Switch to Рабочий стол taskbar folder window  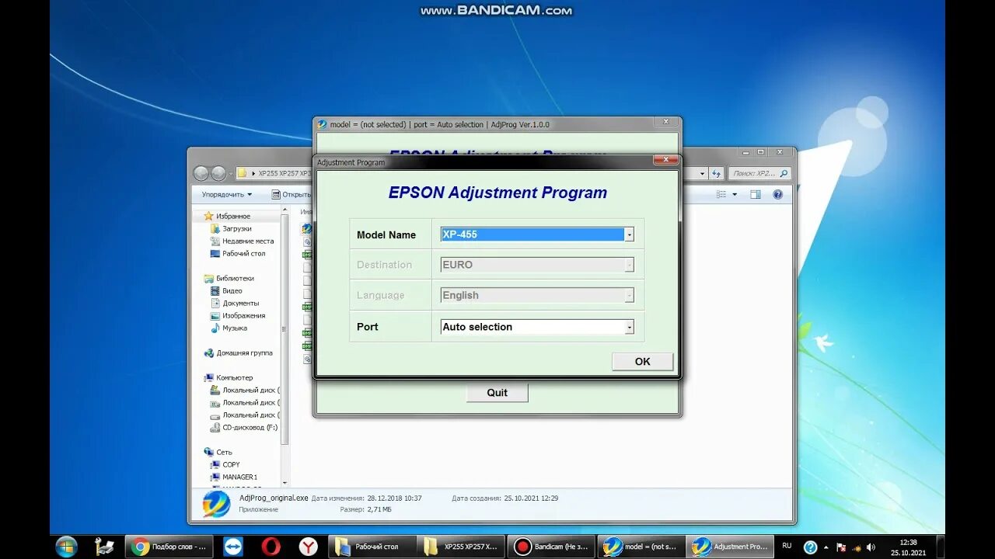pyautogui.click(x=372, y=547)
